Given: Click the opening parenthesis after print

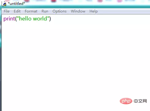Looking at the screenshot, I should coord(16,19).
